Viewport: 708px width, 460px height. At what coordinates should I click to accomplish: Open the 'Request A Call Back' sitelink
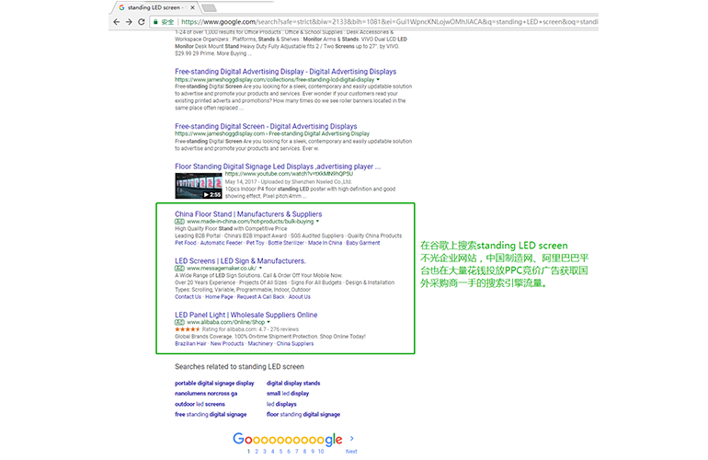pos(261,297)
